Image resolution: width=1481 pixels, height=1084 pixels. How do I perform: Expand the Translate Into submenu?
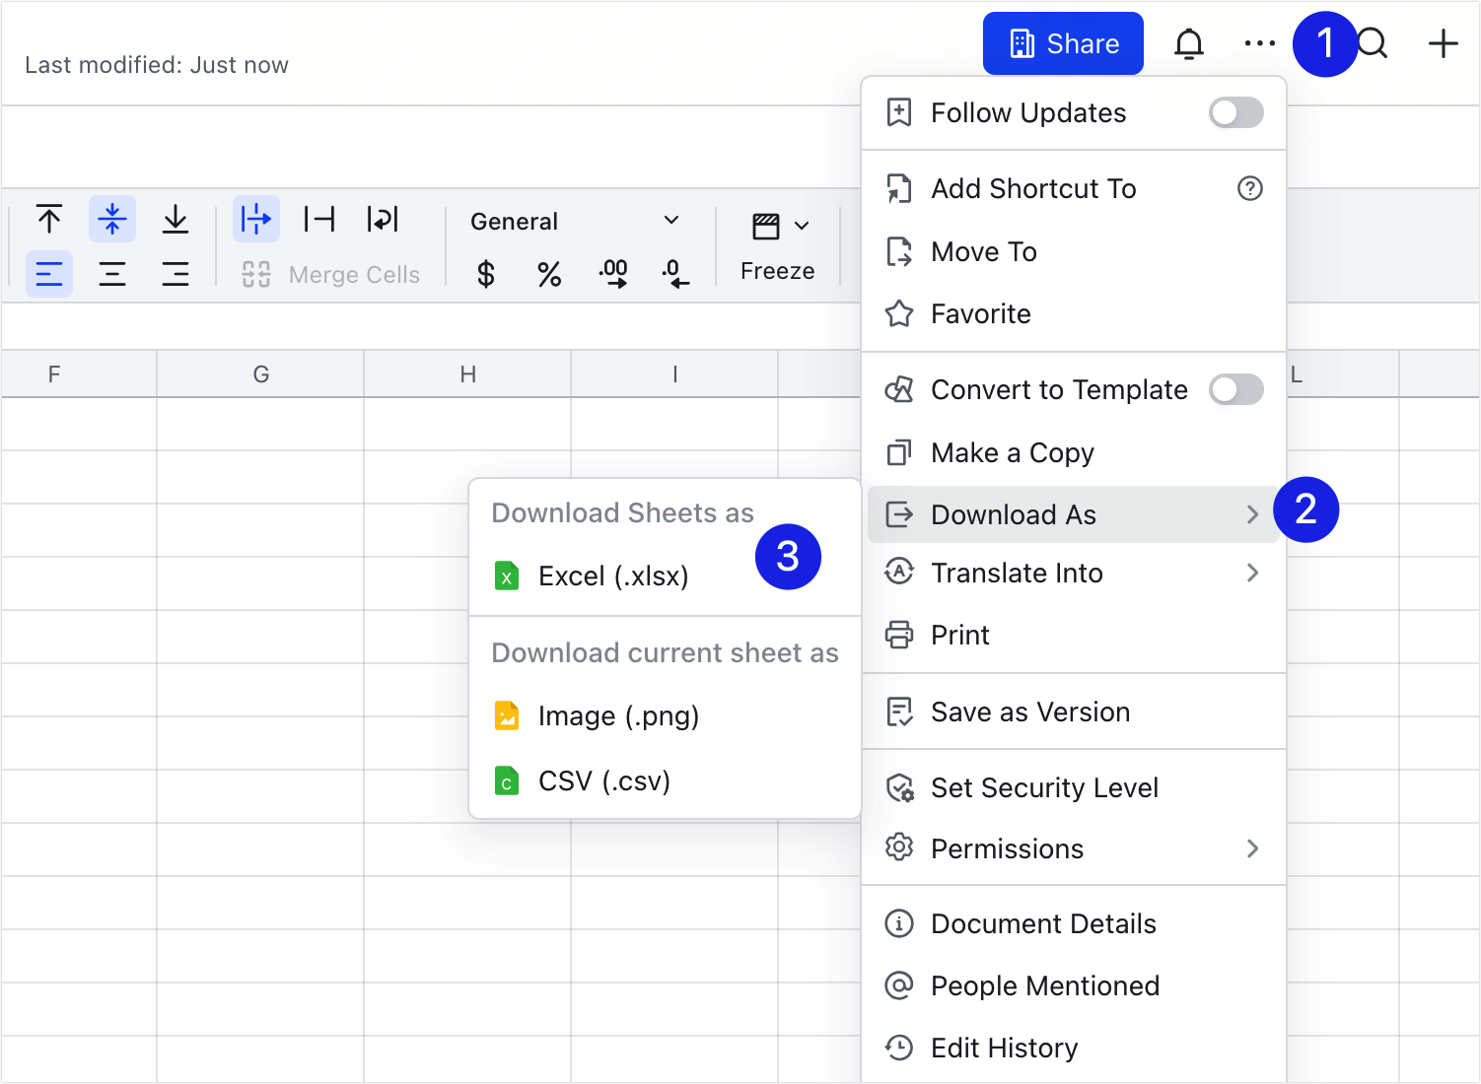click(1017, 573)
